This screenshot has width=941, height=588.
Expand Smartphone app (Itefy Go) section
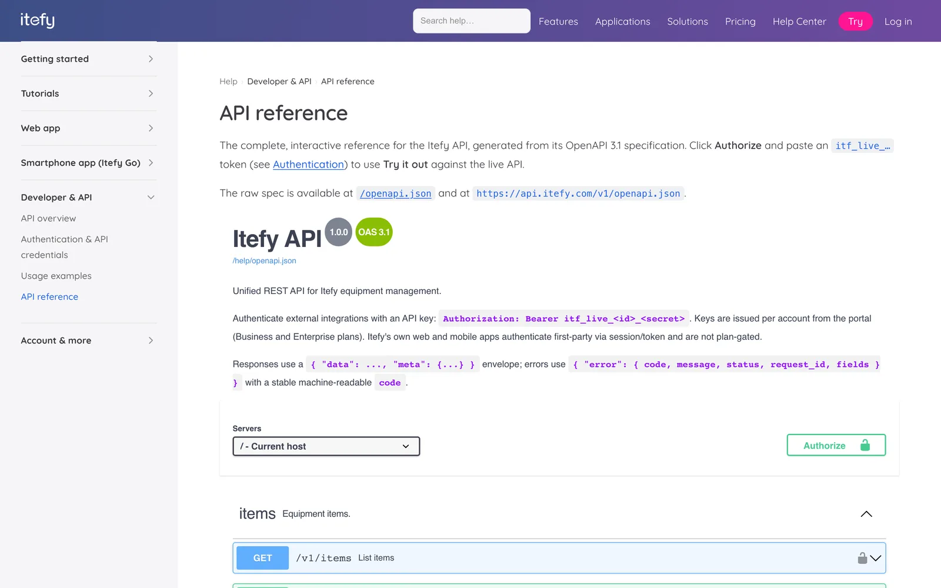89,163
